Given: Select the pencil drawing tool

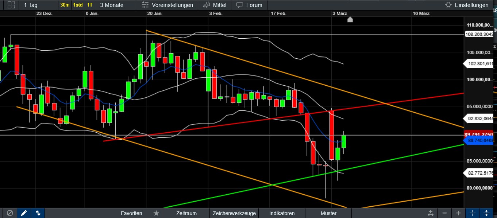Looking at the screenshot, I should click(x=24, y=213).
